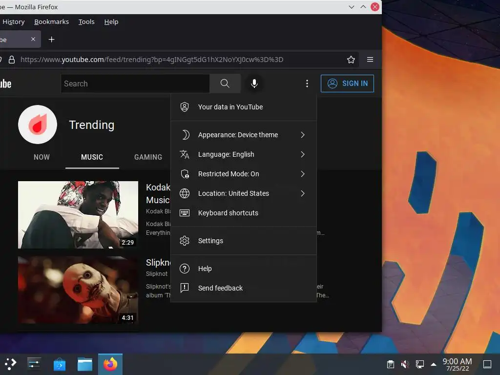Switch to the NOW trending tab
Viewport: 500px width, 375px height.
[42, 157]
